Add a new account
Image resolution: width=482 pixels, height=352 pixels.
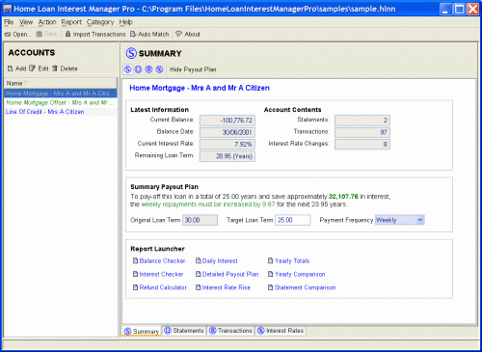click(16, 68)
